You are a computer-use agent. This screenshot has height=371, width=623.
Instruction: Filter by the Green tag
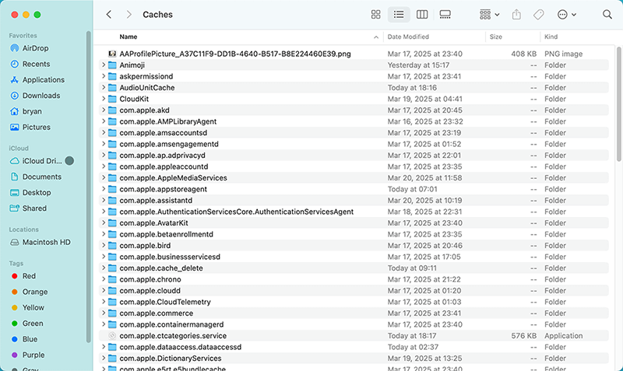(33, 324)
